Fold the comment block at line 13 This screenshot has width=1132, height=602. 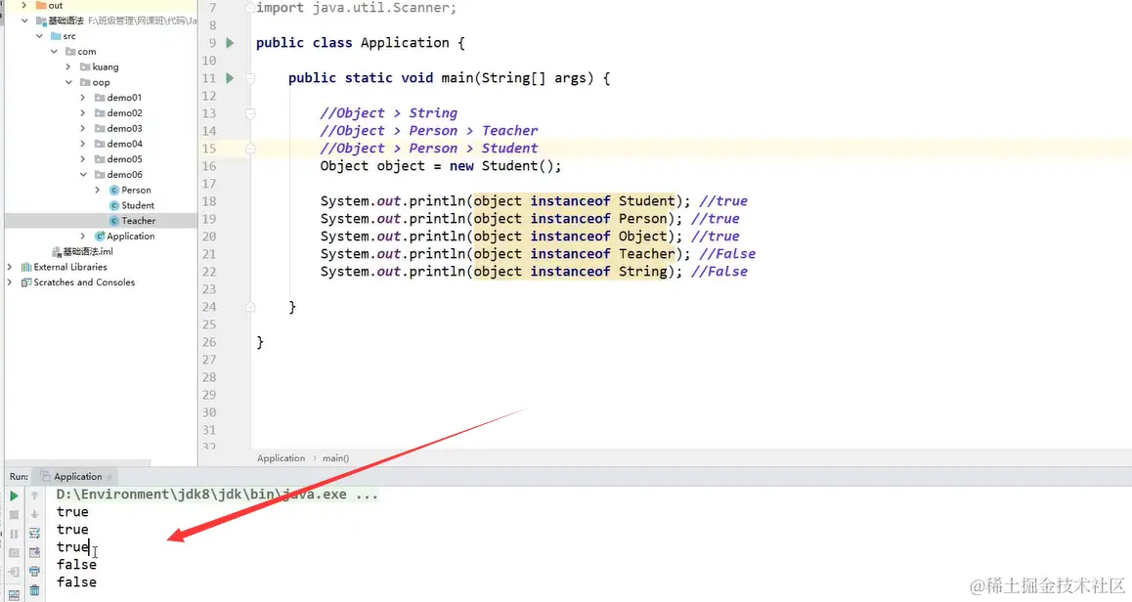(250, 113)
